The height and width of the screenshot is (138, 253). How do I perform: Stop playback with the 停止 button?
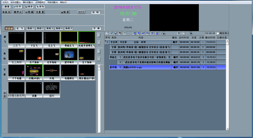click(18, 12)
